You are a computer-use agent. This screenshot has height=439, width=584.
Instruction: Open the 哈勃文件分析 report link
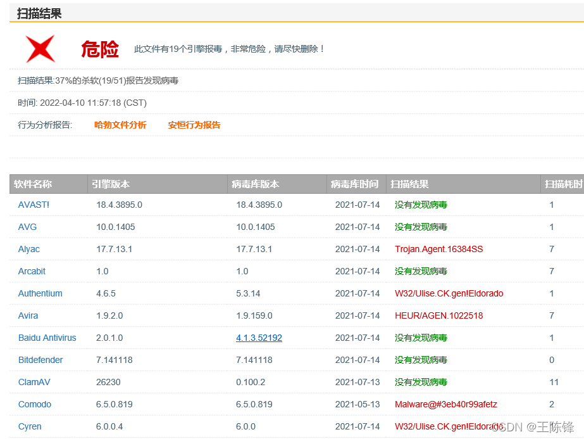pyautogui.click(x=120, y=125)
